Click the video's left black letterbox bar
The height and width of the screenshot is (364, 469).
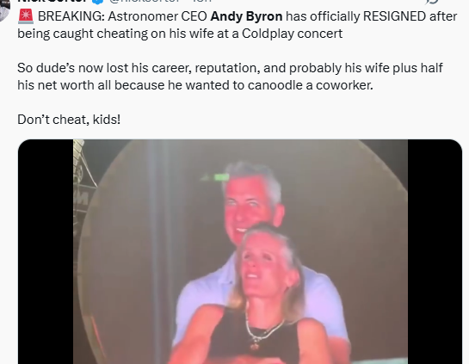[46, 251]
